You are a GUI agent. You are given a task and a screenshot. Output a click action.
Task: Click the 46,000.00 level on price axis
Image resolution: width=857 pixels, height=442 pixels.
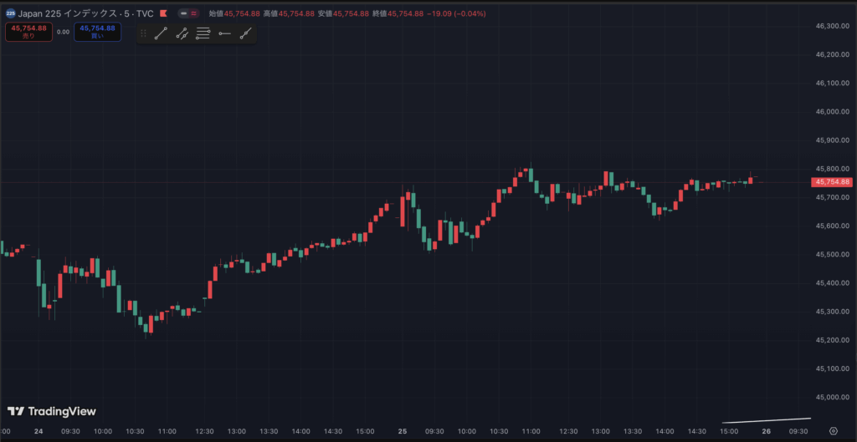point(831,112)
